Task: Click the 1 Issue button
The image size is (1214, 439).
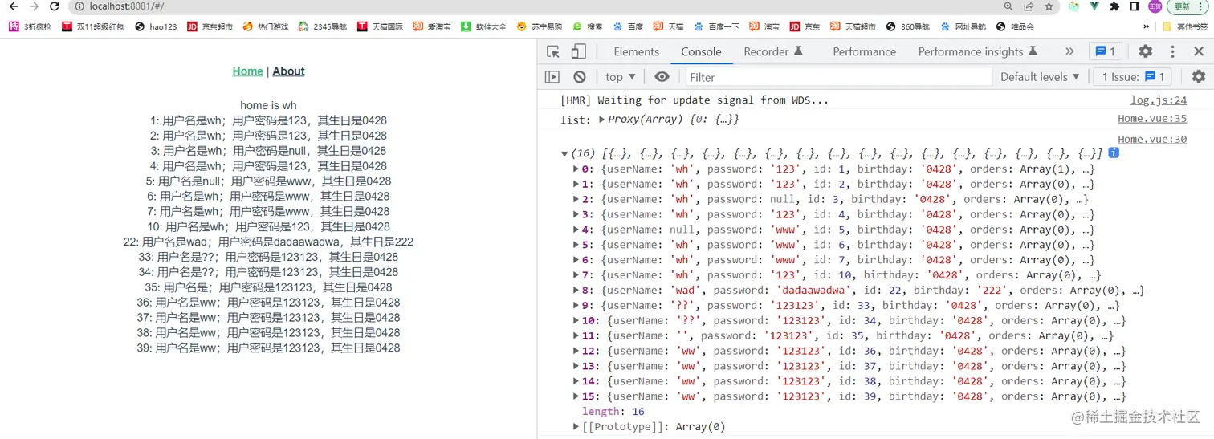Action: point(1132,77)
